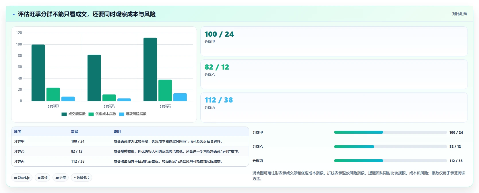Open the 82 / 12 分群乙 data card

[x=334, y=74]
